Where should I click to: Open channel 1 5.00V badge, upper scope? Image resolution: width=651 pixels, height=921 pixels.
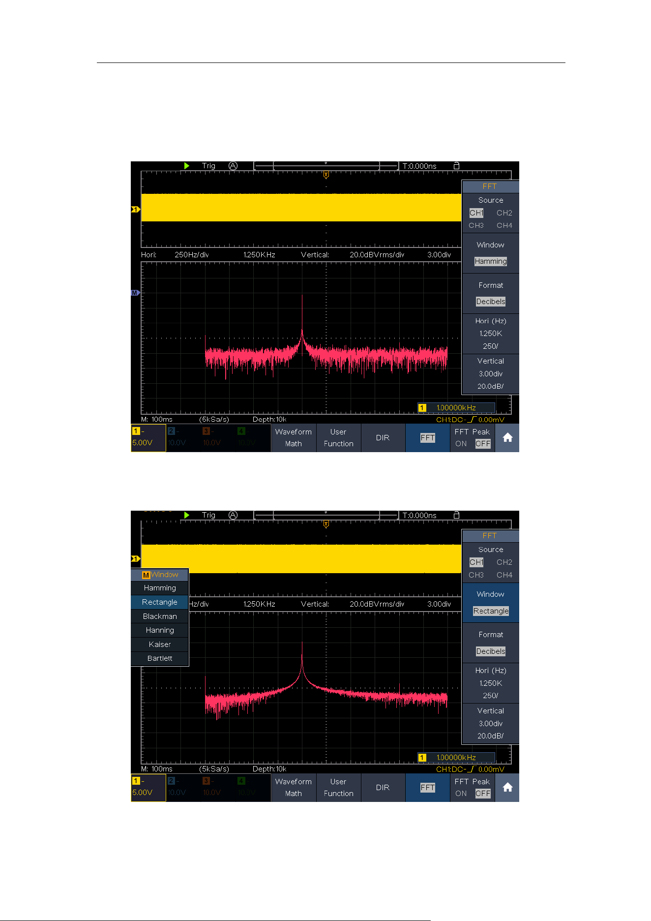[148, 437]
